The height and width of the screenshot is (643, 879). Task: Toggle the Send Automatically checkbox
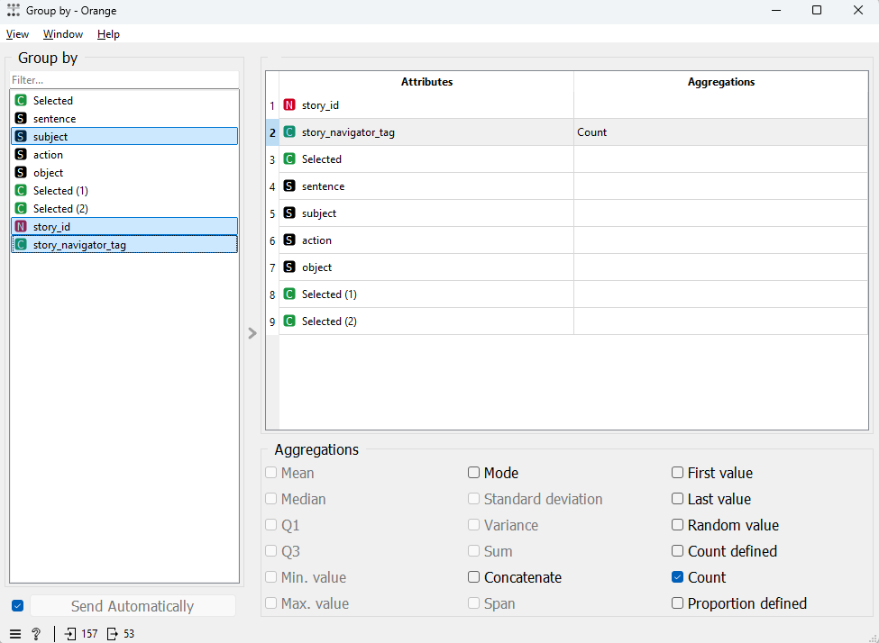(x=18, y=606)
